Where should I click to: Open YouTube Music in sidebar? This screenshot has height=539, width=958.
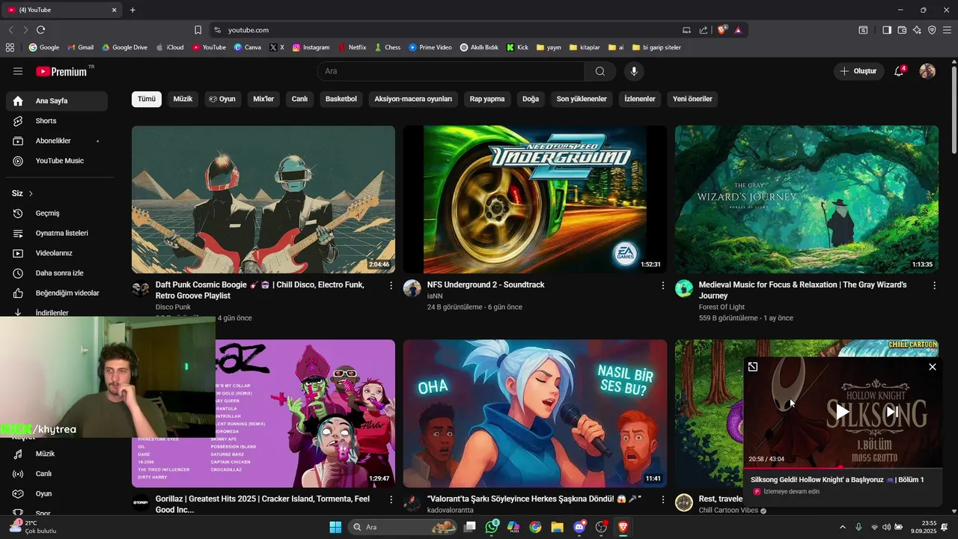57,161
